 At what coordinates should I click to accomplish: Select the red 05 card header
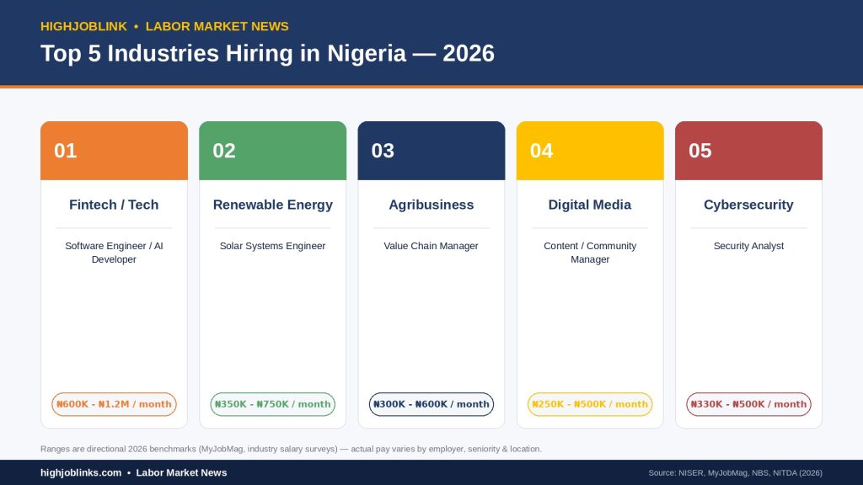748,151
